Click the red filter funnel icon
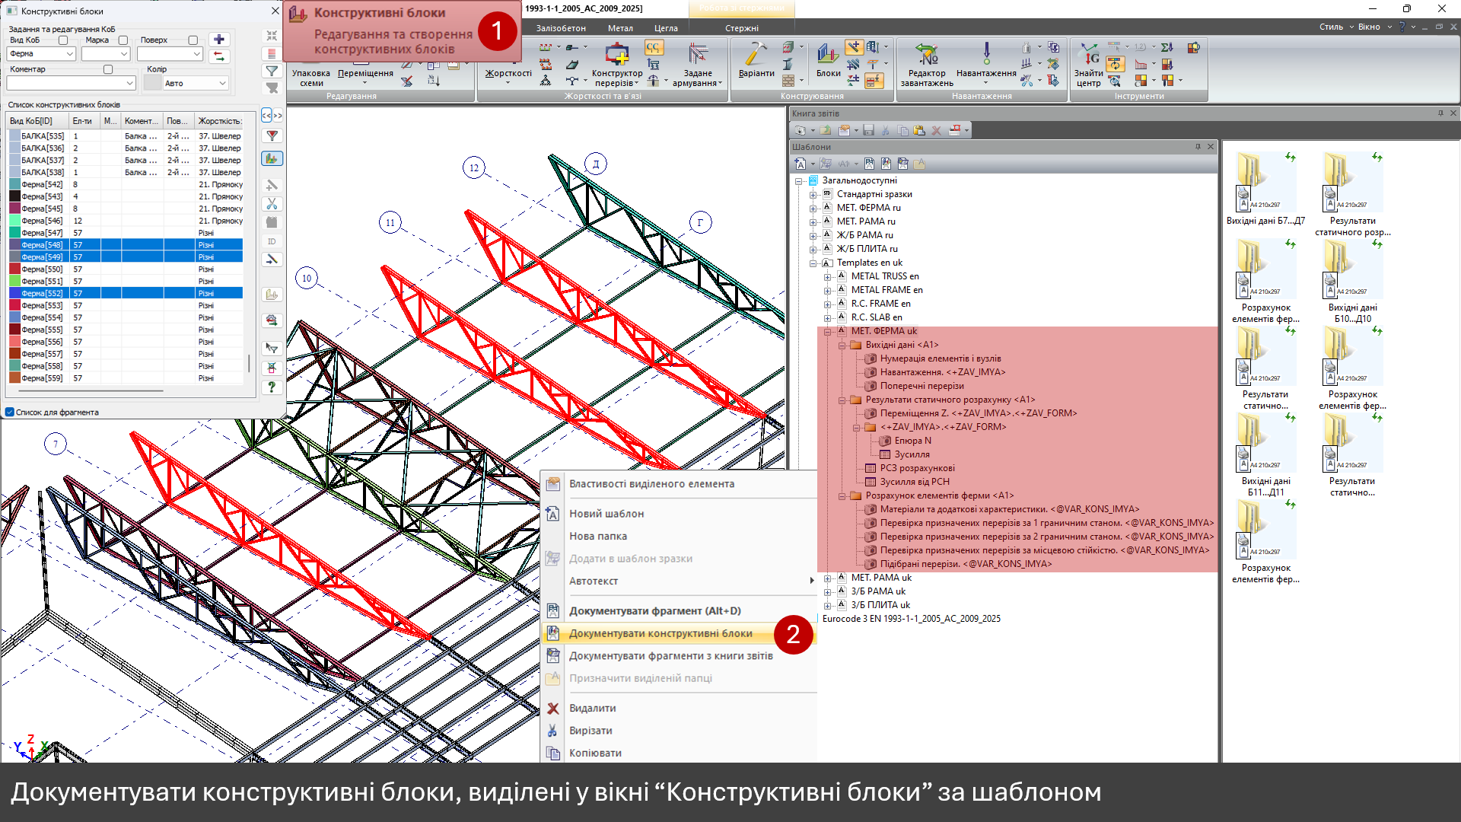Viewport: 1461px width, 822px height. click(x=272, y=135)
